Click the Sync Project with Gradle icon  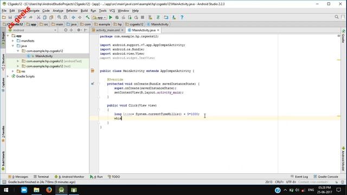158,17
